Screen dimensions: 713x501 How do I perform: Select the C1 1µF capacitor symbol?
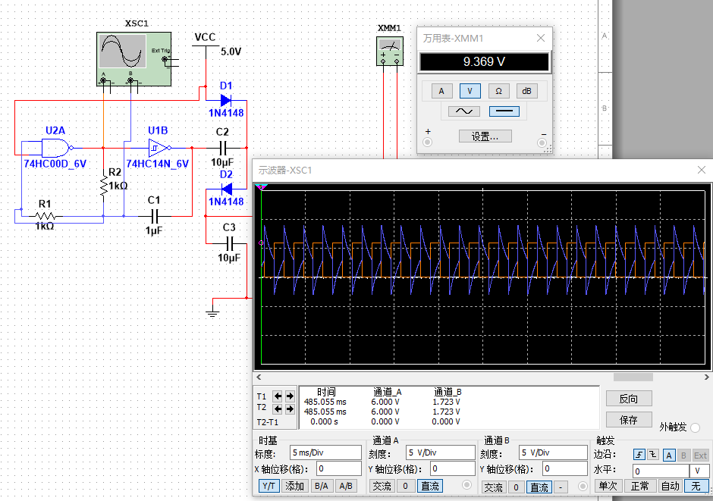pyautogui.click(x=154, y=216)
